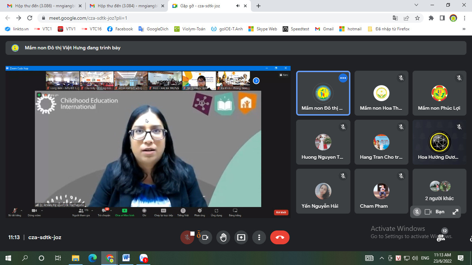Toggle the Meet microphone mute button

tap(187, 237)
